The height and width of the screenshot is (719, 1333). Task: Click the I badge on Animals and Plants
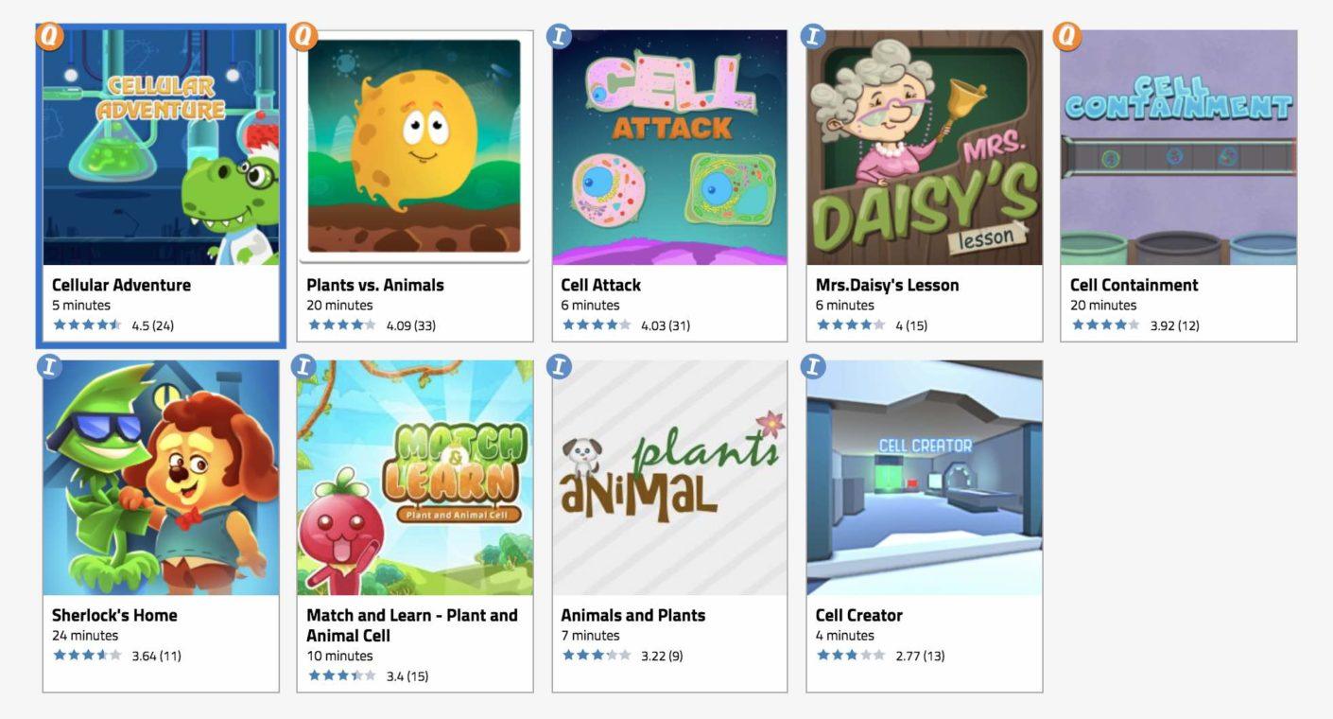tap(559, 366)
